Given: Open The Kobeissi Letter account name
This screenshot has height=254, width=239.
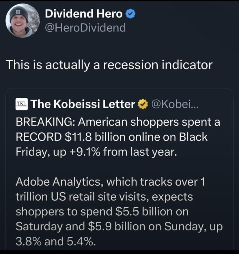Looking at the screenshot, I should coord(83,104).
